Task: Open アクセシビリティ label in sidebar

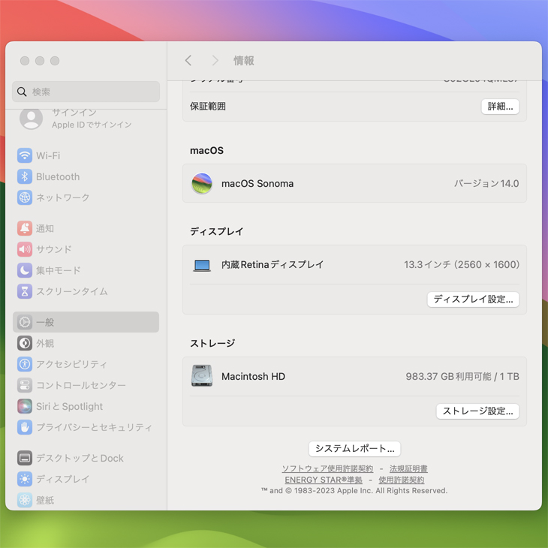Action: click(x=71, y=364)
